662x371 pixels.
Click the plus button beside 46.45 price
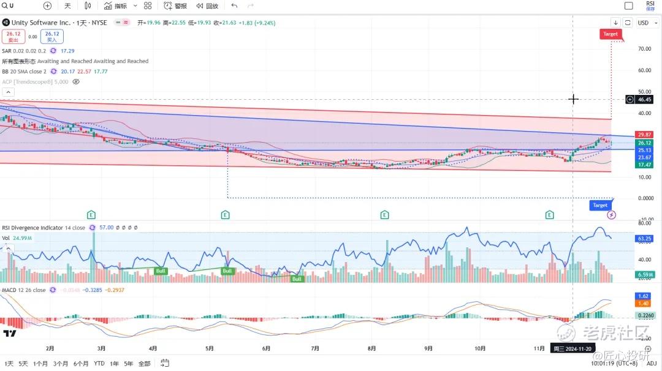(x=630, y=100)
